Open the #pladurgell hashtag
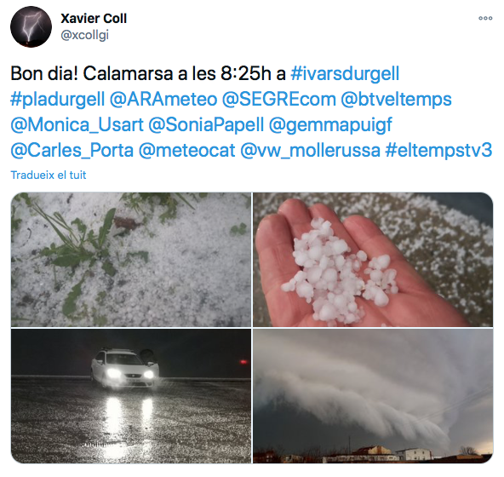504x477 pixels. 58,99
